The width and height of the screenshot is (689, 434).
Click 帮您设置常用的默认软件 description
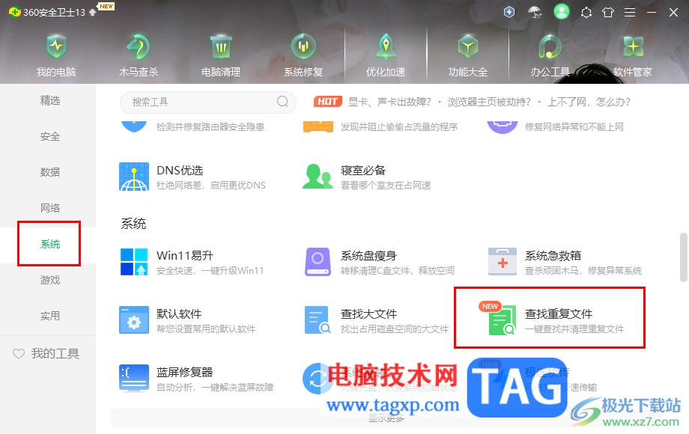coord(206,328)
